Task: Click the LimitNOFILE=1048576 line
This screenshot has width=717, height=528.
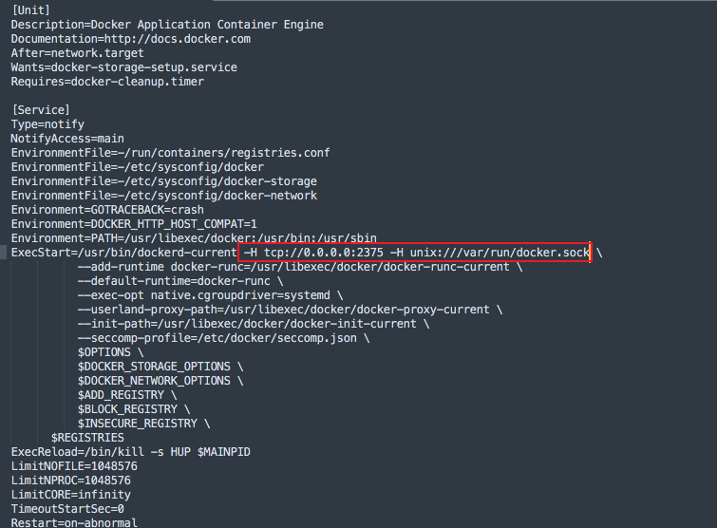Action: coord(74,466)
